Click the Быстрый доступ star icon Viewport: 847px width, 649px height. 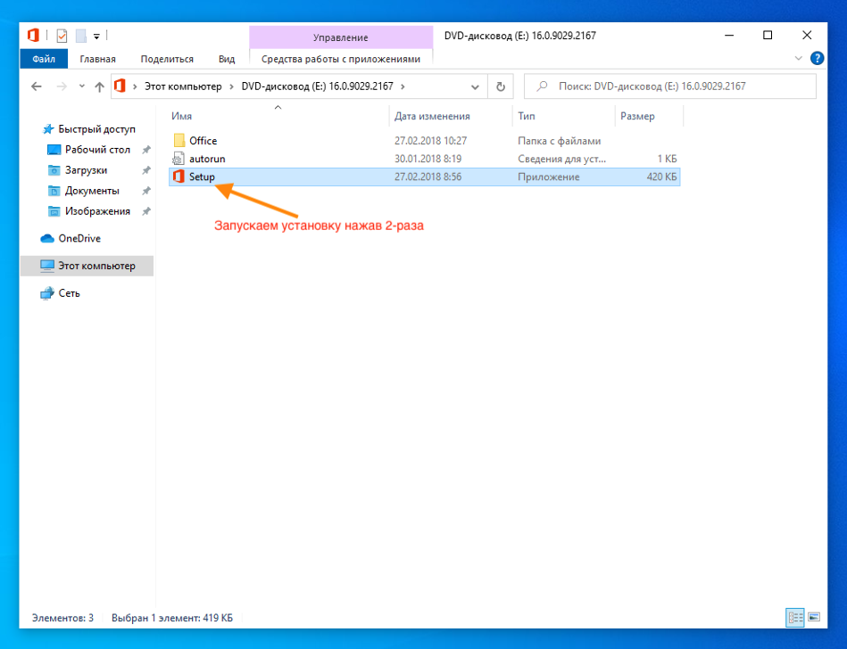48,129
